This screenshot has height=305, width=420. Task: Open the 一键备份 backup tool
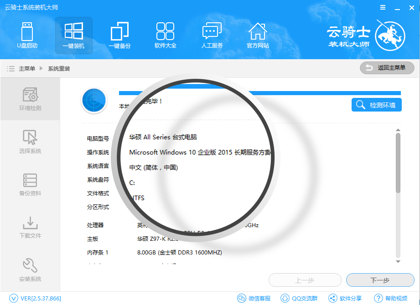pos(119,35)
